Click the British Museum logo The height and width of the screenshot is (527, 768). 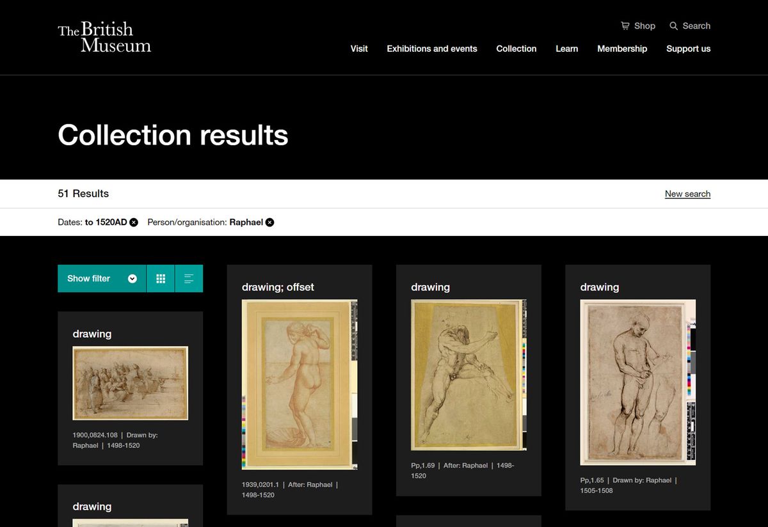tap(104, 36)
